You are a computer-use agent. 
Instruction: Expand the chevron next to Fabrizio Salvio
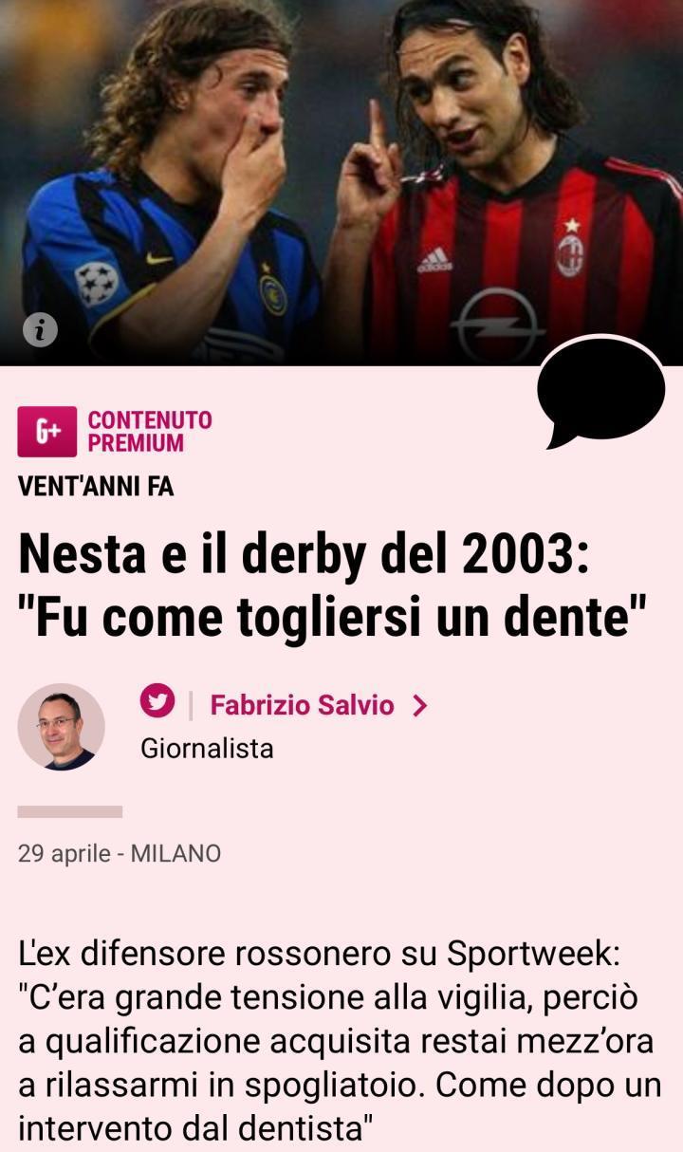coord(420,705)
